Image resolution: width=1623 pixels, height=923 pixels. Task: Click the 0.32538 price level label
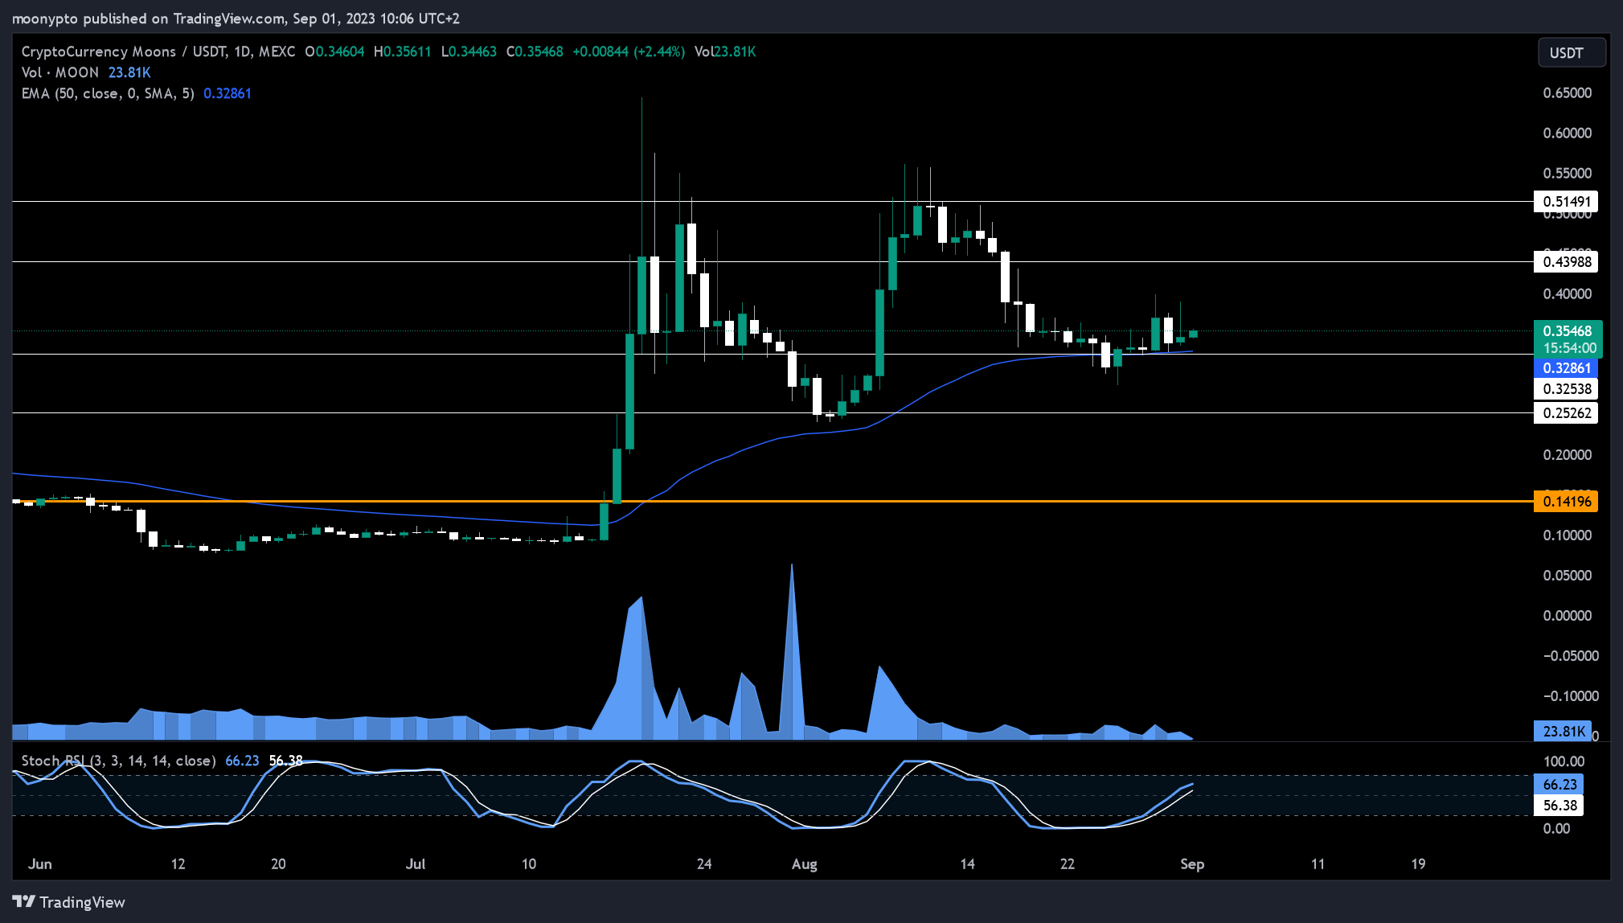1566,389
